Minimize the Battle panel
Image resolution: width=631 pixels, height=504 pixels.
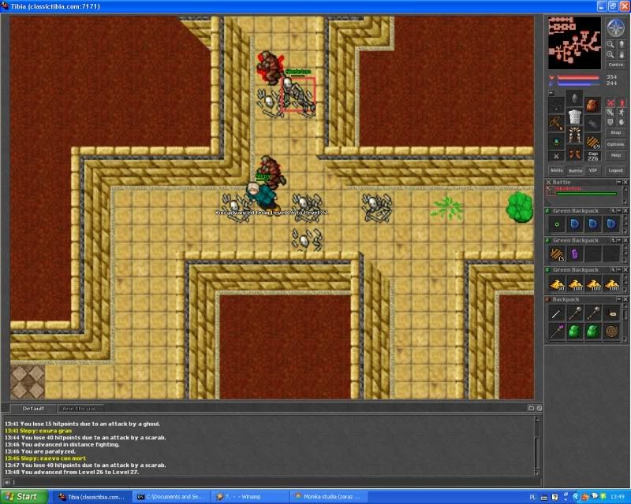(x=619, y=182)
